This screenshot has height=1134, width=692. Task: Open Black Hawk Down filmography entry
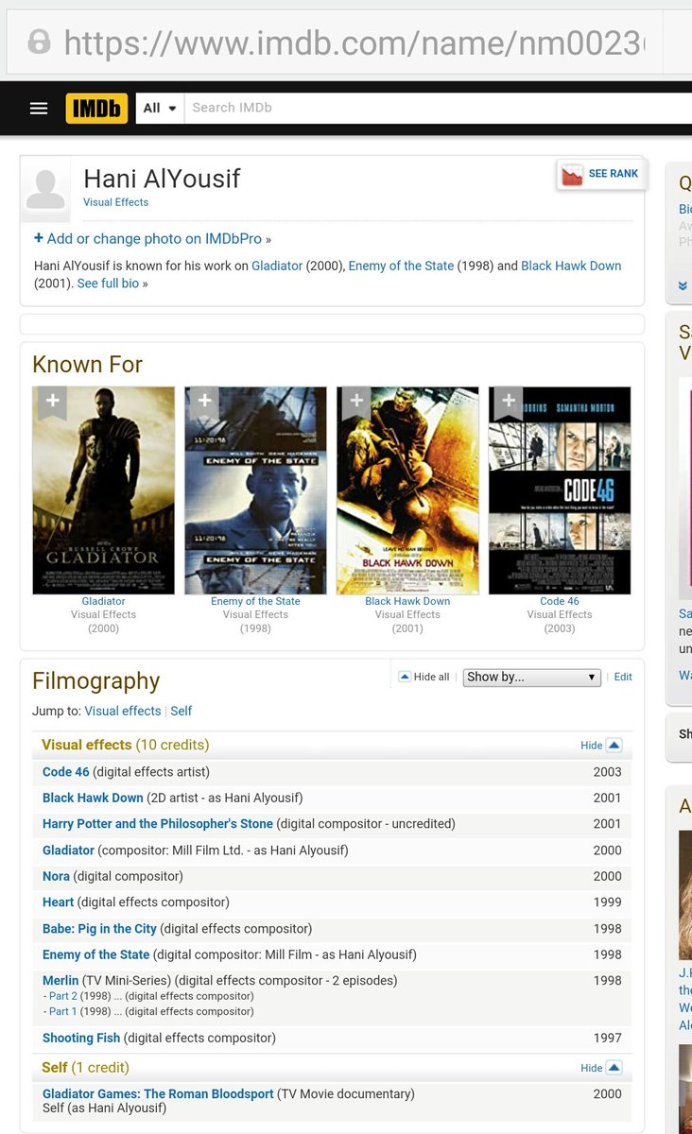93,798
